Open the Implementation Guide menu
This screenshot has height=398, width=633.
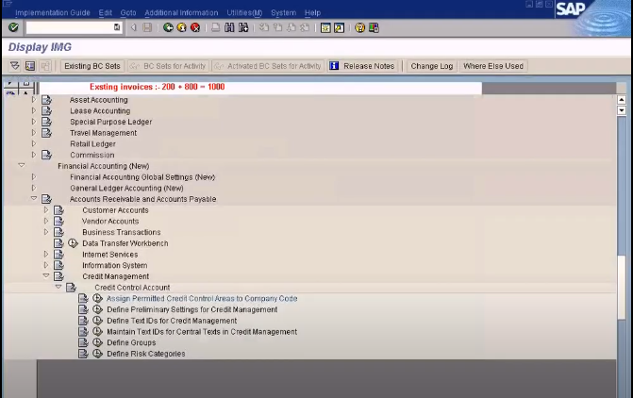[53, 13]
